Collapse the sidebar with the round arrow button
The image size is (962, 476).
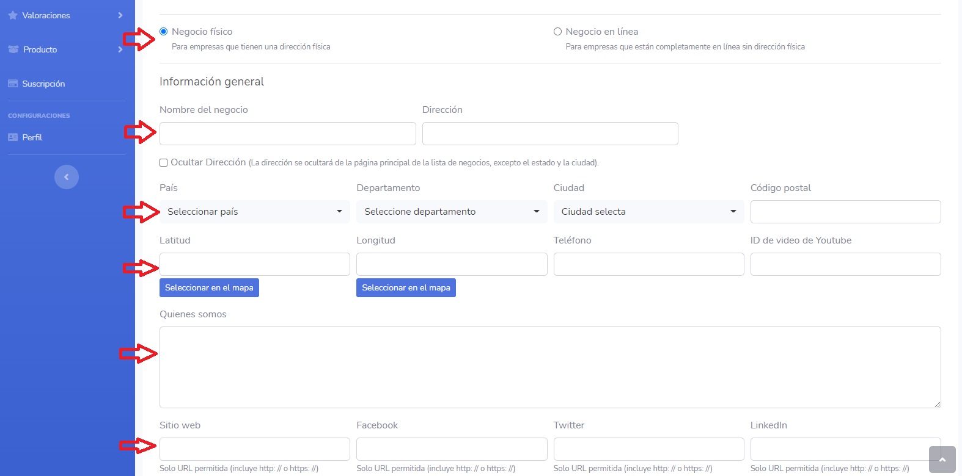coord(67,177)
